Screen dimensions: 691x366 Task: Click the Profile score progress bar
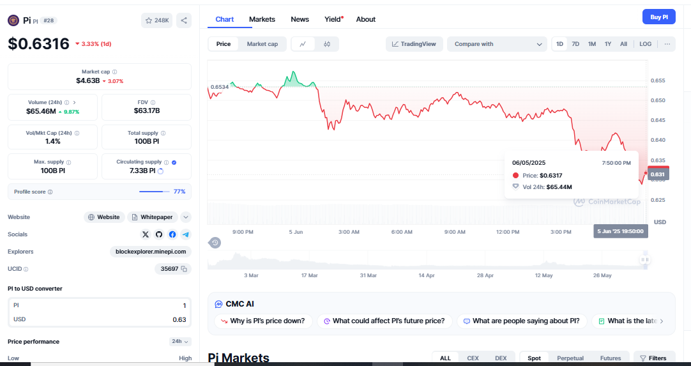tap(155, 192)
